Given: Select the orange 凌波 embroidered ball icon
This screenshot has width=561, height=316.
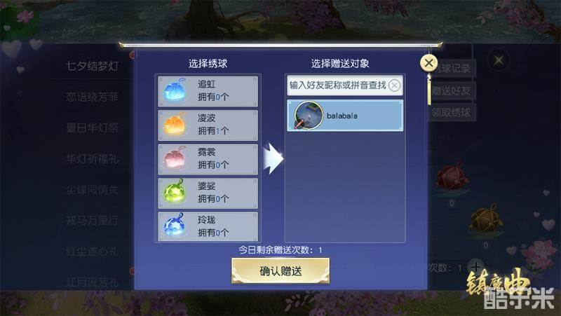Looking at the screenshot, I should click(x=175, y=125).
